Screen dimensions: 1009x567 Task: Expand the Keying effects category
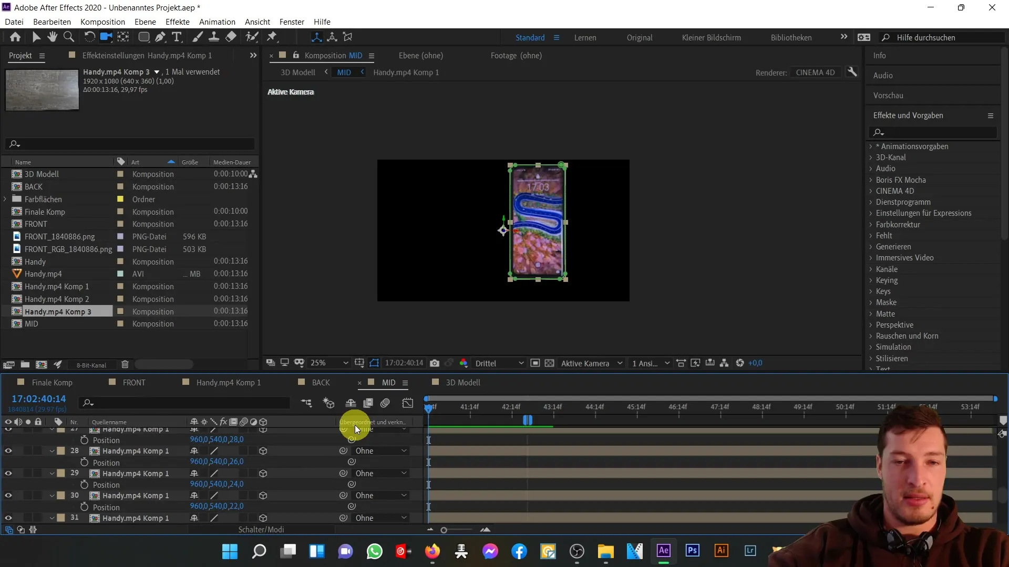pyautogui.click(x=871, y=280)
